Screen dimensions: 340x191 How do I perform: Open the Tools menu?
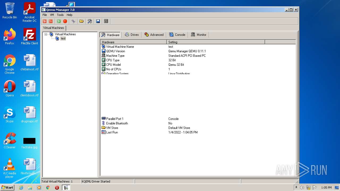[x=60, y=15]
